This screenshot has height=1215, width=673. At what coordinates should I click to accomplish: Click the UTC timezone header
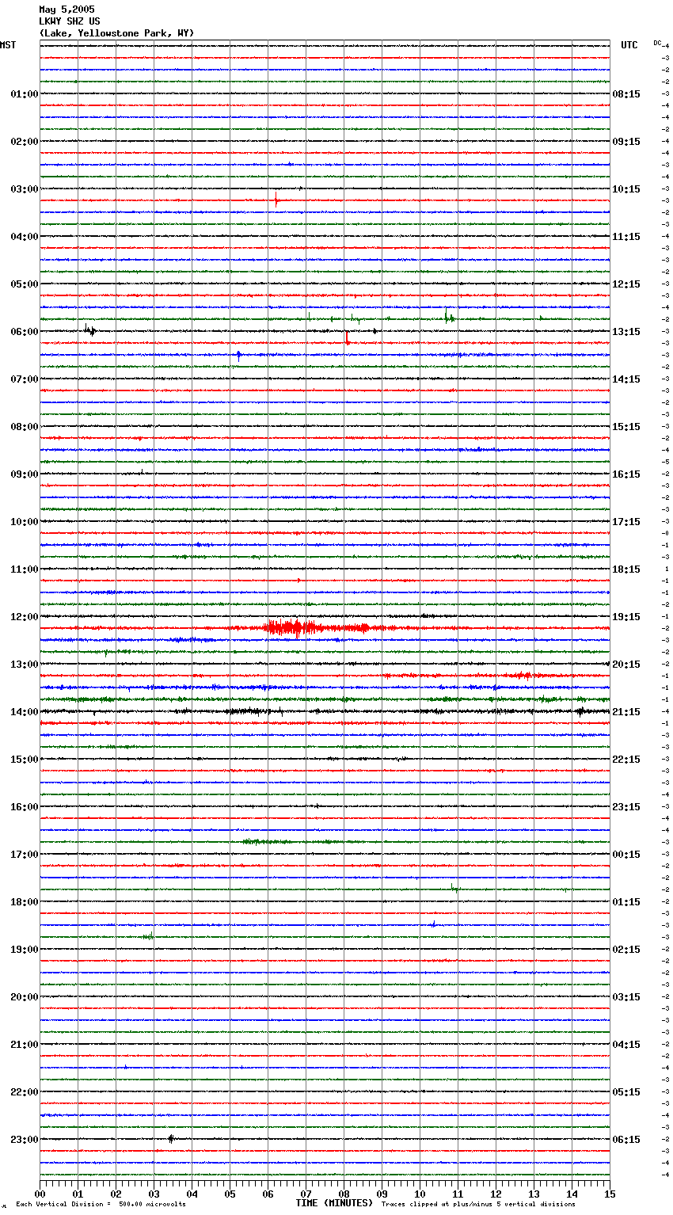pyautogui.click(x=629, y=45)
